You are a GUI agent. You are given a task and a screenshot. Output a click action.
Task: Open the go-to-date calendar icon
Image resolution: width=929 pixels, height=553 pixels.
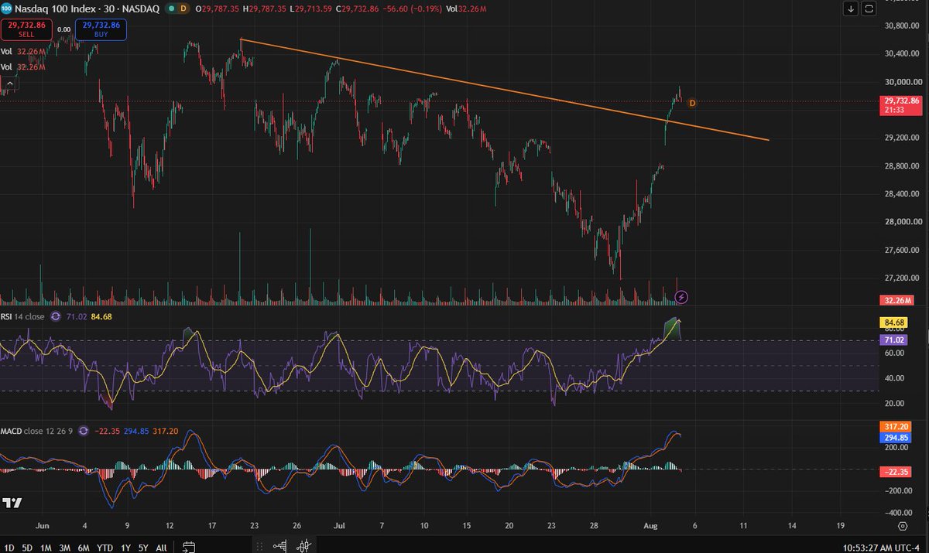pyautogui.click(x=188, y=547)
